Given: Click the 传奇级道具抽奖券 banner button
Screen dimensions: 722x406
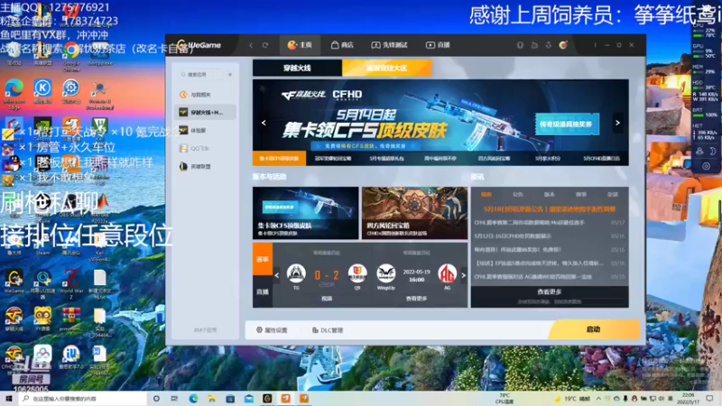Looking at the screenshot, I should click(x=567, y=124).
